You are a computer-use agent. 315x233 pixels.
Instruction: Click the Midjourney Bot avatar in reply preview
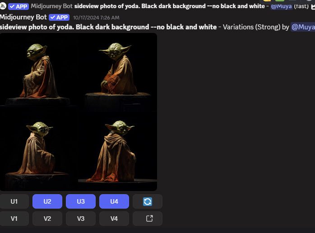(3, 6)
